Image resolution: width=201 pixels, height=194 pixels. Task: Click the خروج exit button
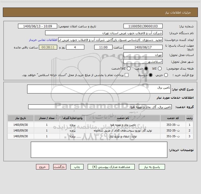pos(43,167)
